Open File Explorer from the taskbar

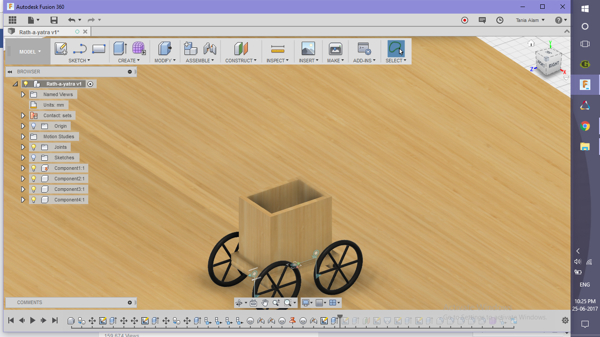pos(585,147)
